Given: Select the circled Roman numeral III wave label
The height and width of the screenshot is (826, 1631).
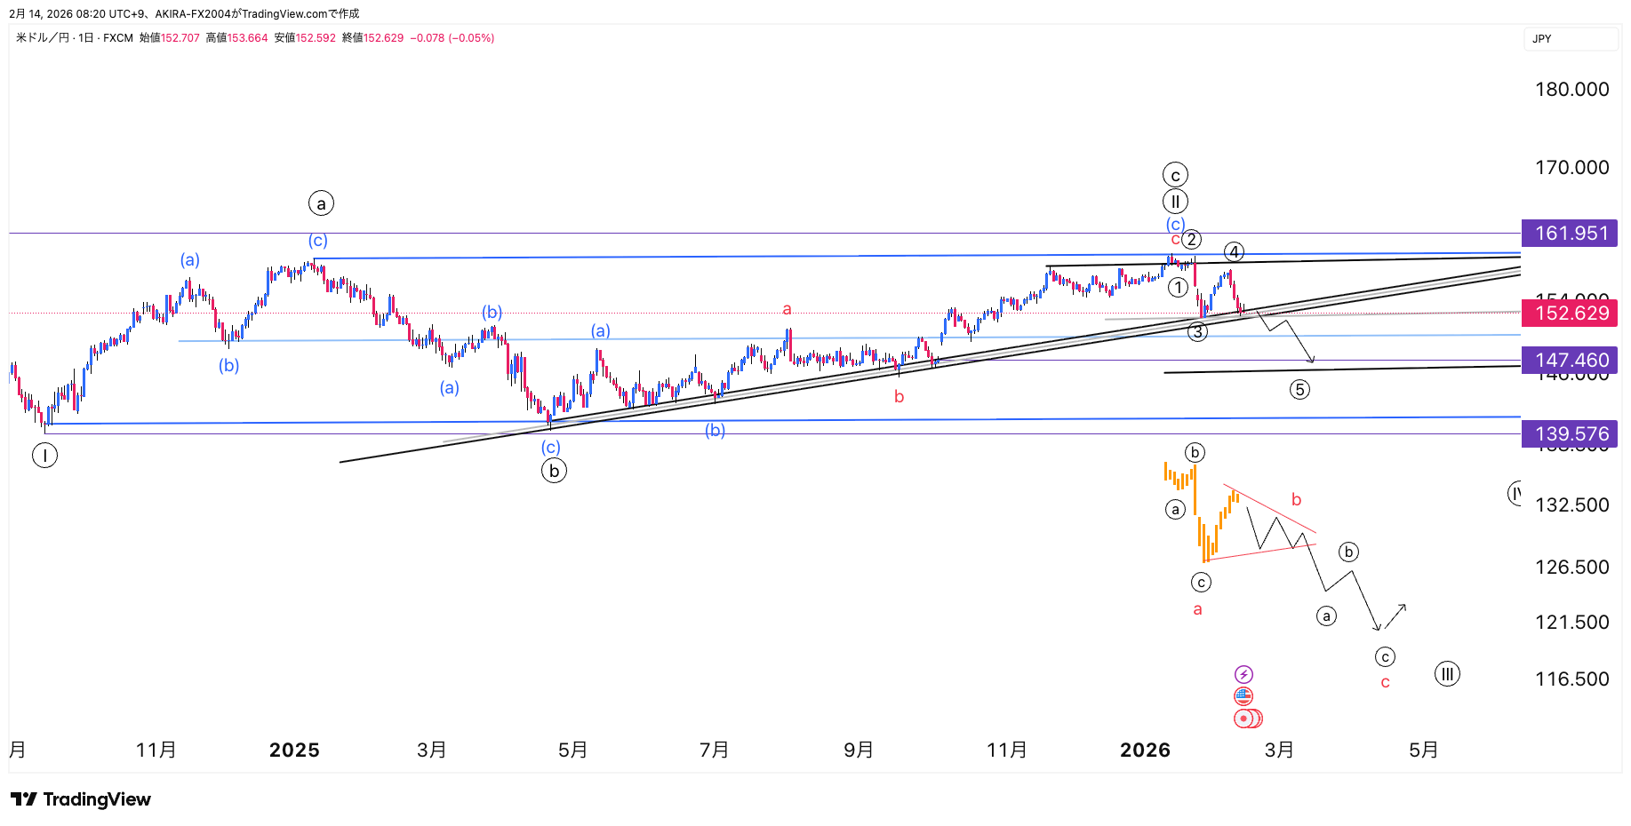Looking at the screenshot, I should 1447,674.
